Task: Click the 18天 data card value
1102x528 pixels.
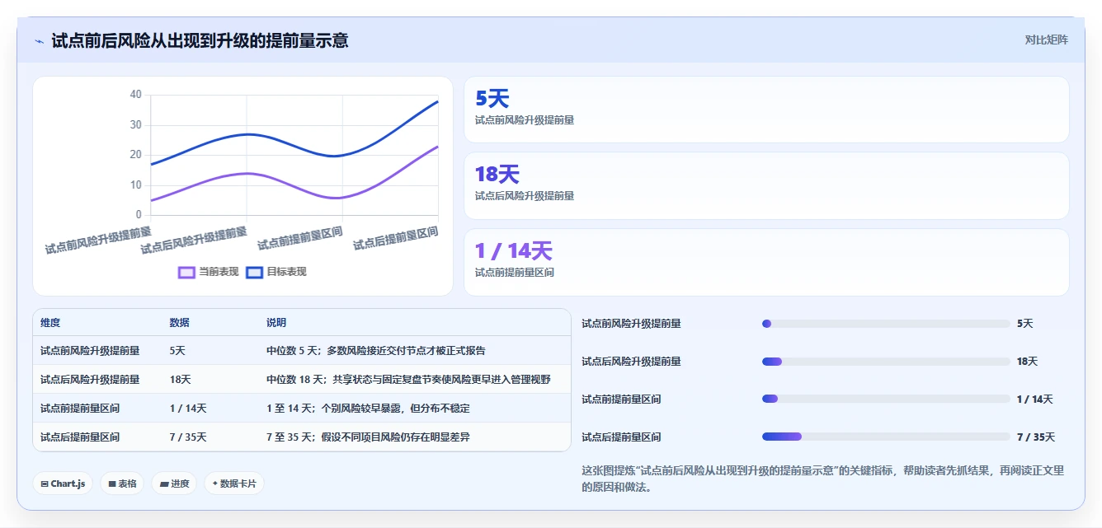Action: coord(497,175)
